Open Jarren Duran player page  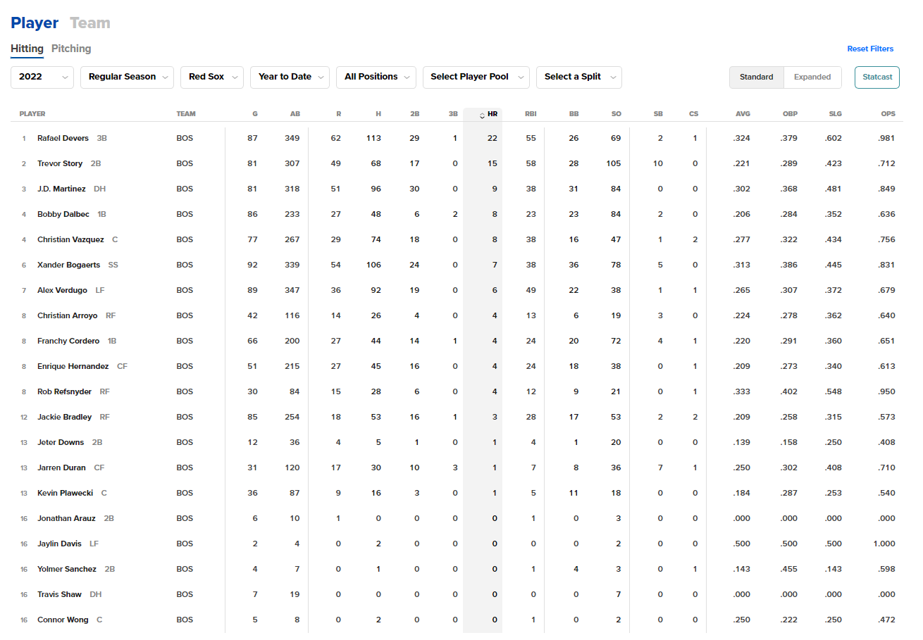[62, 468]
